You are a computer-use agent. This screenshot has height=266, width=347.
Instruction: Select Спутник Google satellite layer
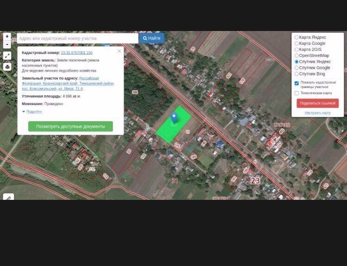[x=297, y=68]
